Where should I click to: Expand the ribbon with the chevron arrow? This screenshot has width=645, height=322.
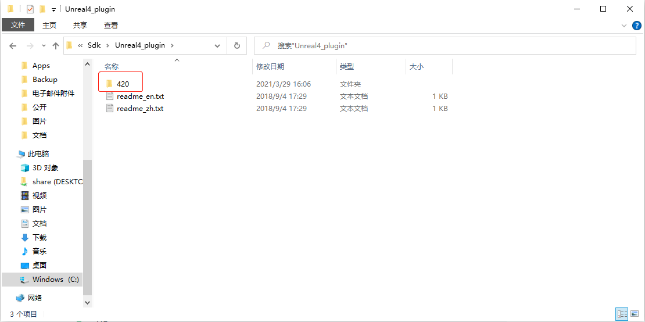[623, 26]
